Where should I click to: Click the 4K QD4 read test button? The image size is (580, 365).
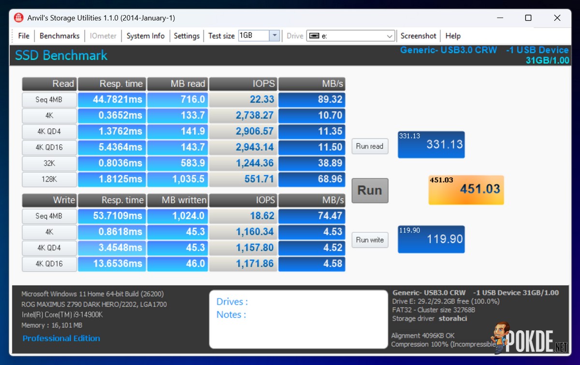pyautogui.click(x=49, y=131)
